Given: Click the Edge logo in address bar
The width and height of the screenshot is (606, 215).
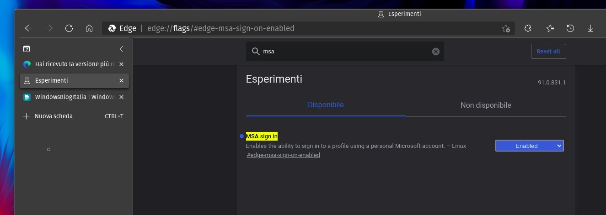Looking at the screenshot, I should click(x=112, y=28).
